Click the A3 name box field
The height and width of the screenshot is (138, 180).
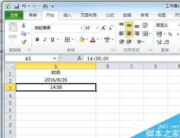28,58
